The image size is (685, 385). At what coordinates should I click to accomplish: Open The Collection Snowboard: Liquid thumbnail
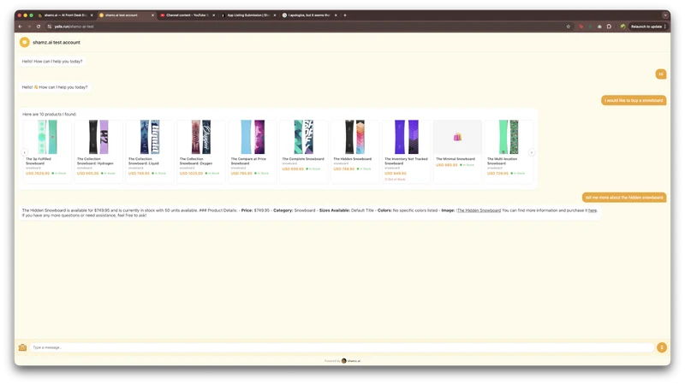(150, 137)
